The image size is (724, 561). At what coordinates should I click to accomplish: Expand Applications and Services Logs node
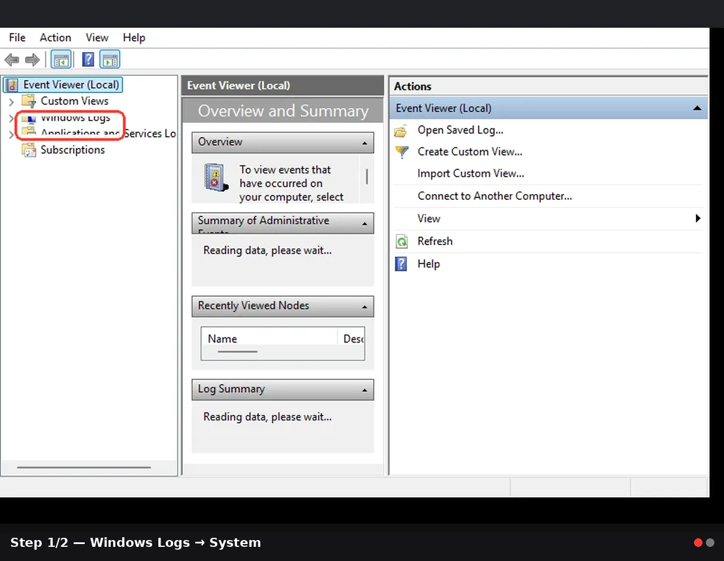[x=11, y=134]
